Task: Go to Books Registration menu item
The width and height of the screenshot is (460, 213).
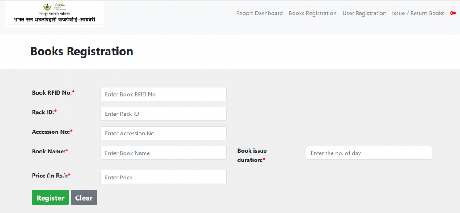Action: coord(312,13)
